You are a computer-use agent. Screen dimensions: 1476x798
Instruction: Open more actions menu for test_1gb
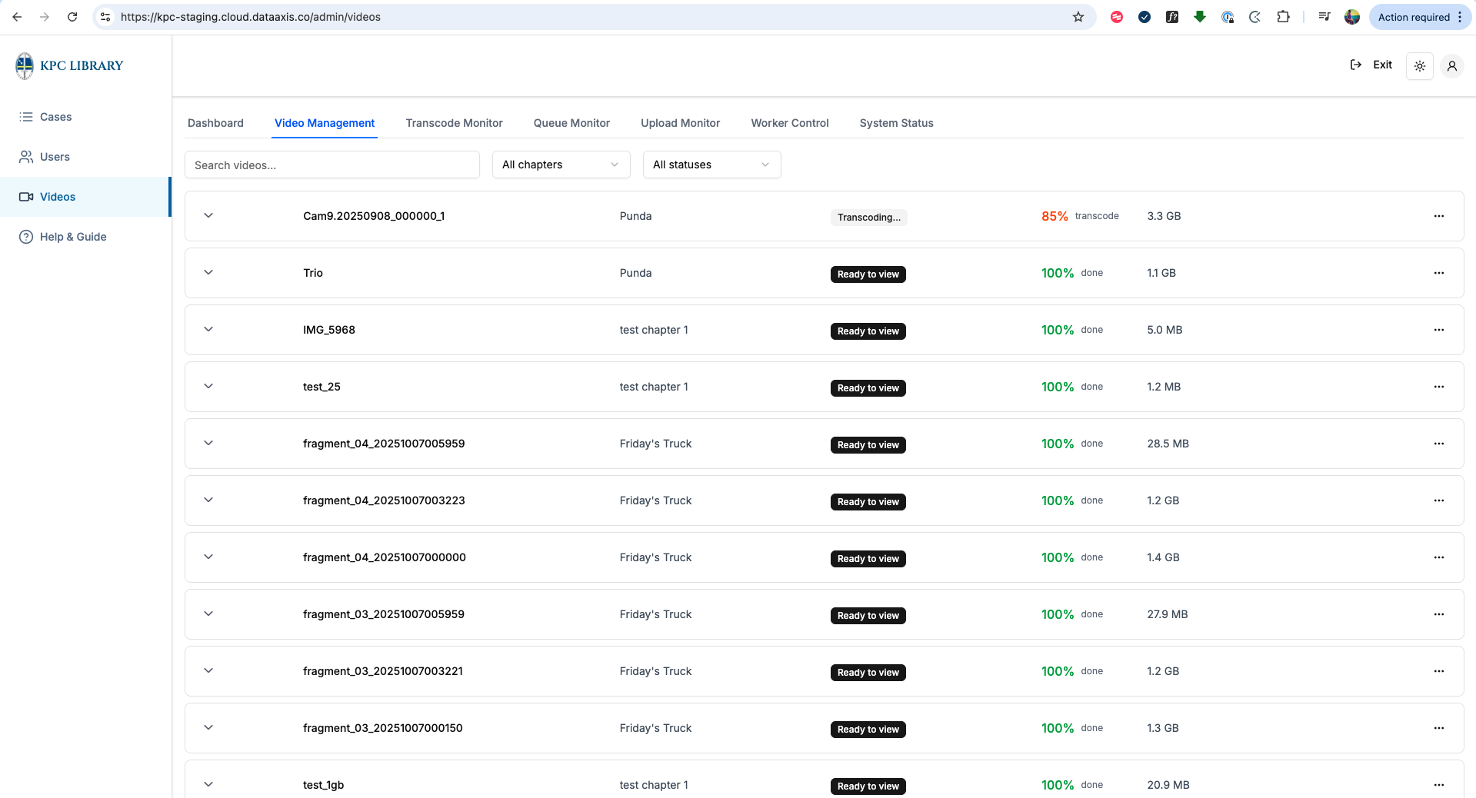pos(1439,785)
